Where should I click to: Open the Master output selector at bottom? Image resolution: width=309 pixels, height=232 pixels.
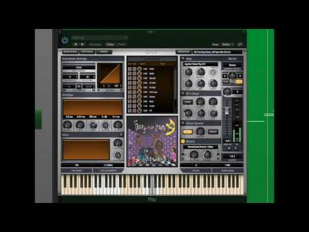point(232,157)
